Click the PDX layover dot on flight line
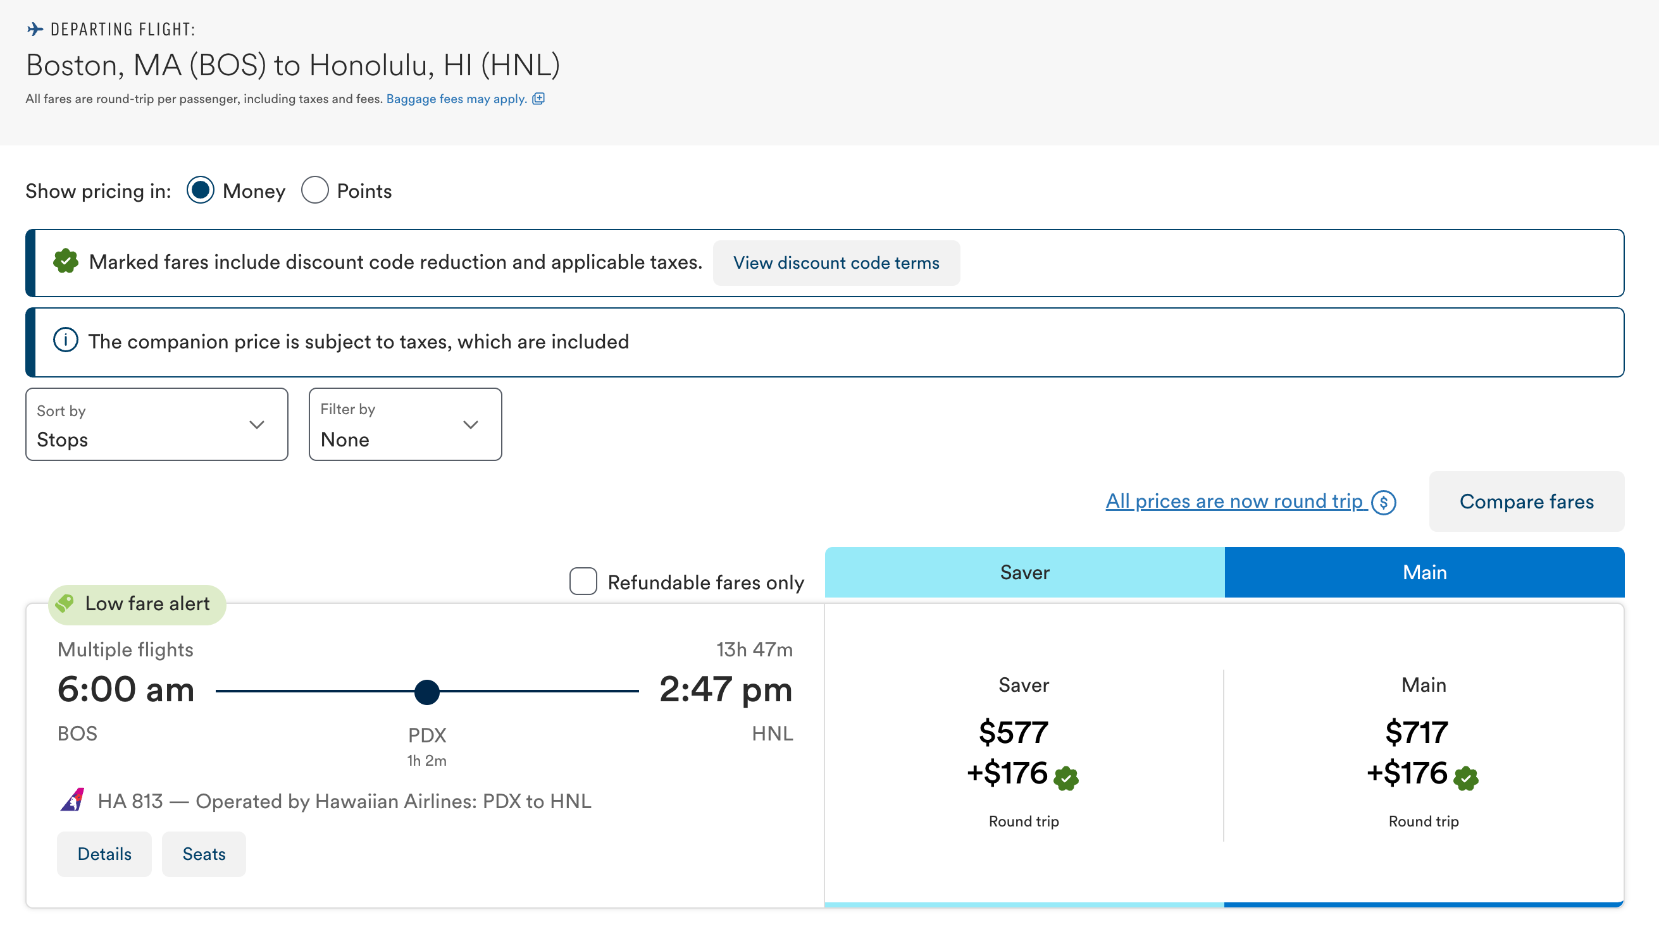1659x927 pixels. tap(427, 692)
